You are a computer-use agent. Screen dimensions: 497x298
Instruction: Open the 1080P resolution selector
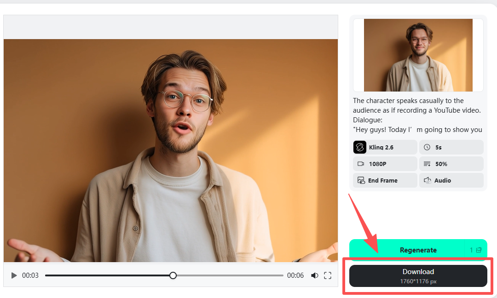click(385, 164)
